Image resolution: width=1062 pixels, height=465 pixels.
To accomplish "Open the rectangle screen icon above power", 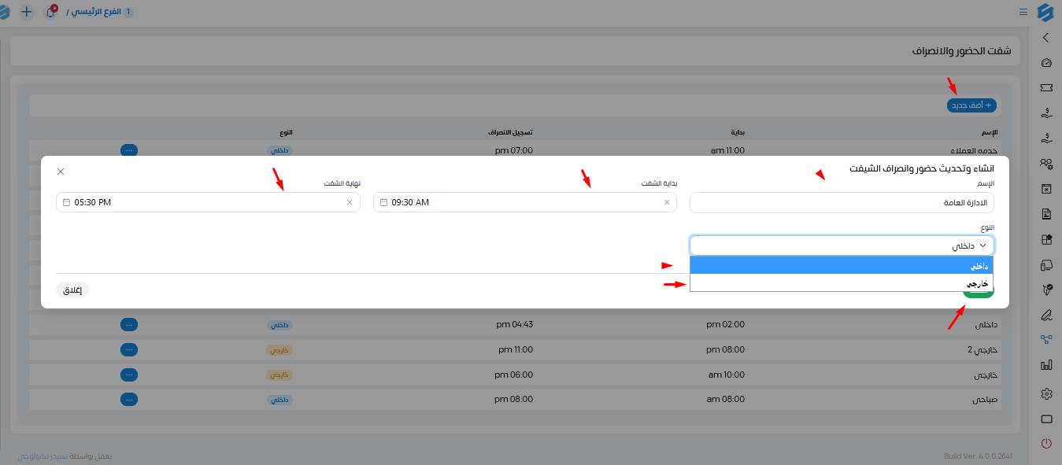I will [x=1045, y=419].
